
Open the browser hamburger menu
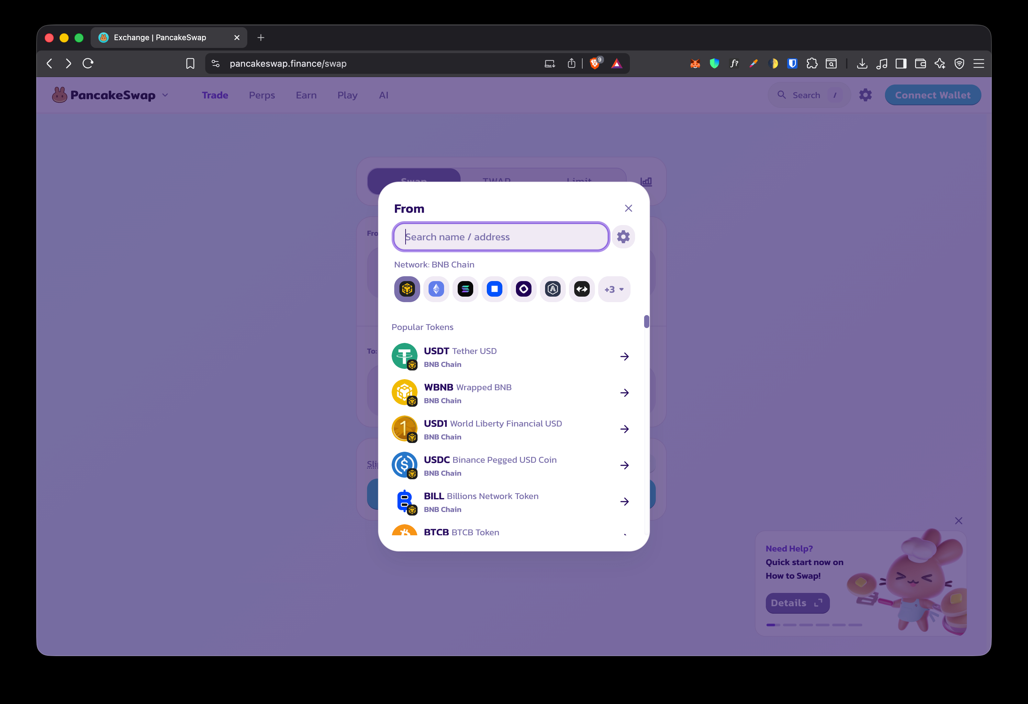[978, 64]
